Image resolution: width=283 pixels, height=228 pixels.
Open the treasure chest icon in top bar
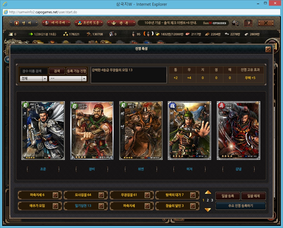248,23
